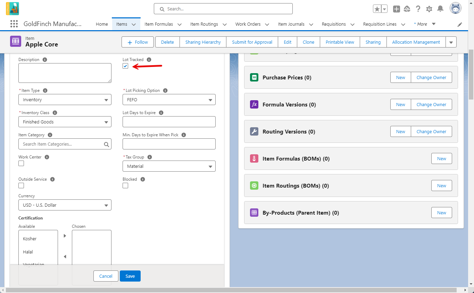474x293 pixels.
Task: Open the Item Journals tab
Action: pyautogui.click(x=291, y=24)
